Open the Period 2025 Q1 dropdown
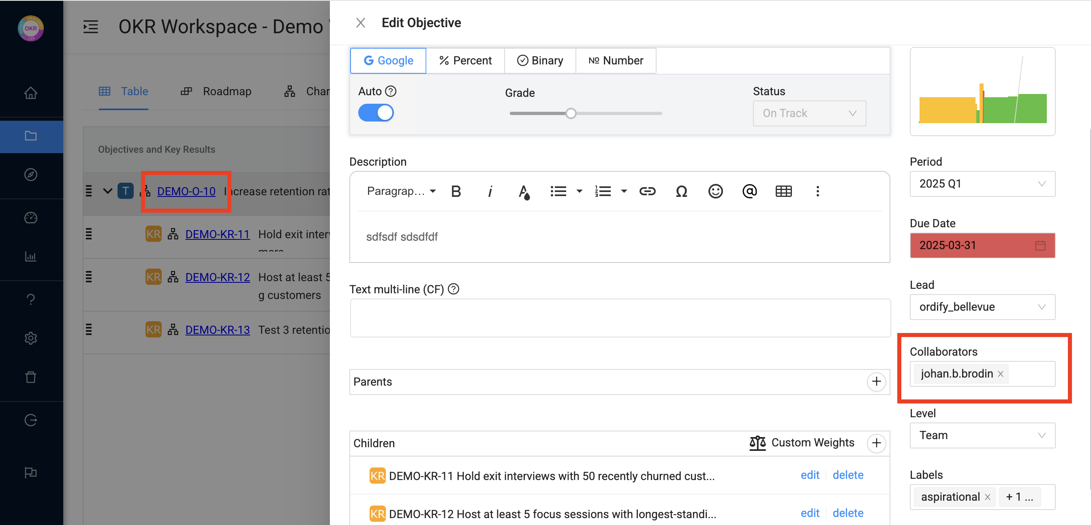Screen dimensions: 1091x525 (x=982, y=184)
